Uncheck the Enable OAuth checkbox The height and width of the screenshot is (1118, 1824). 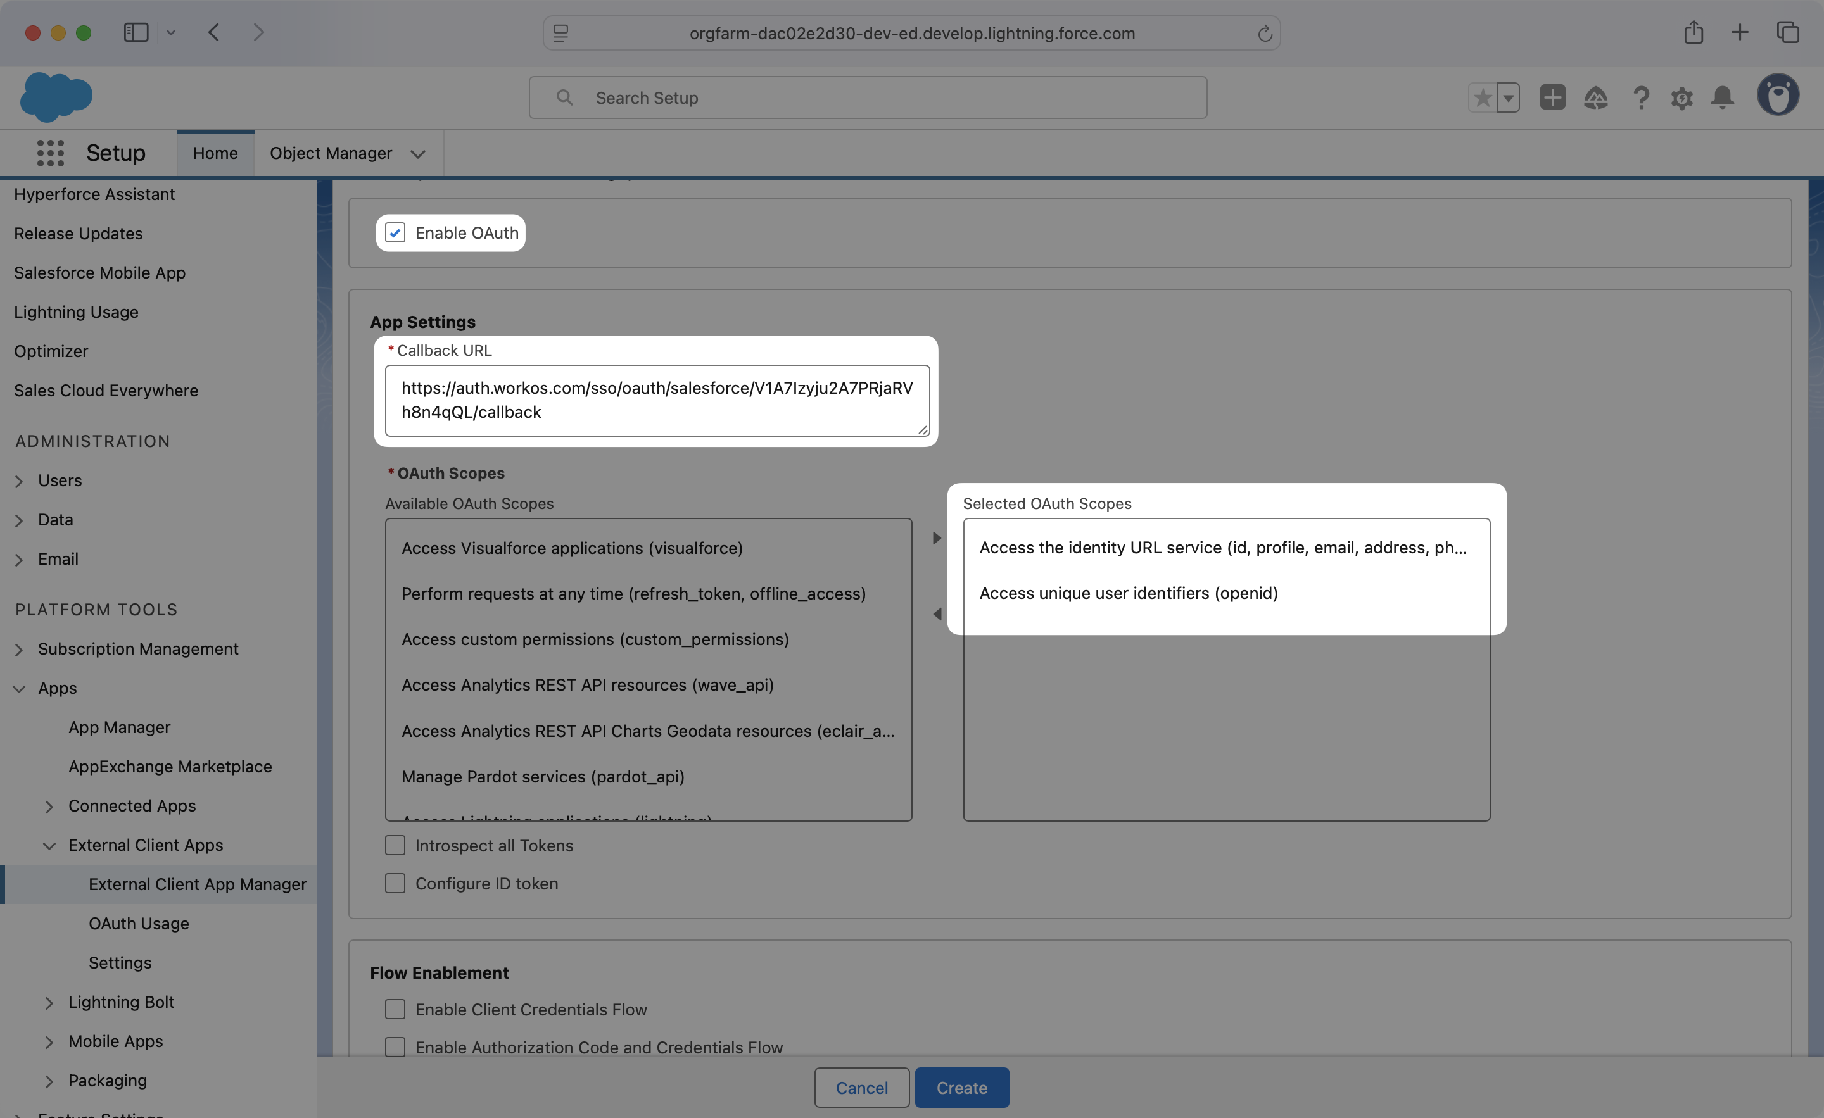395,233
